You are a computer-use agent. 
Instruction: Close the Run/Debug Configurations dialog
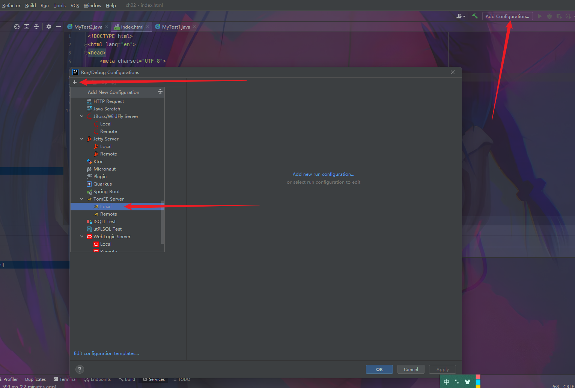tap(453, 72)
